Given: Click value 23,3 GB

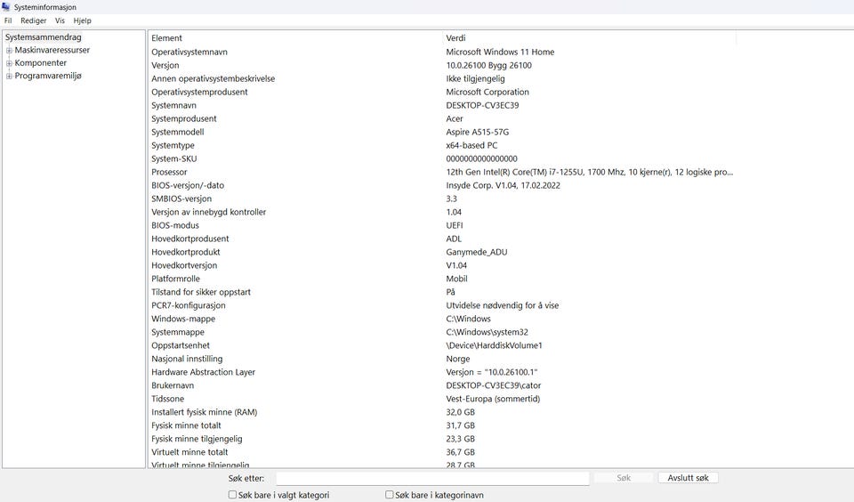Looking at the screenshot, I should [460, 440].
